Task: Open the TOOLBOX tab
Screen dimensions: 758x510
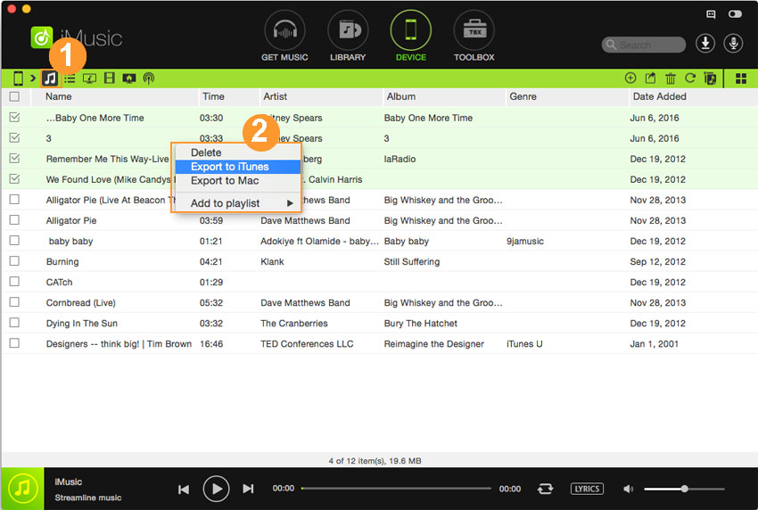Action: coord(474,37)
